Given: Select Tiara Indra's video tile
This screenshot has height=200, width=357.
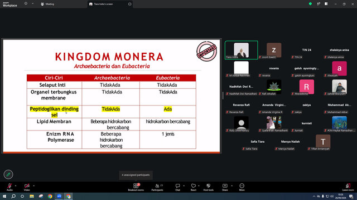Looking at the screenshot, I should coord(242,50).
